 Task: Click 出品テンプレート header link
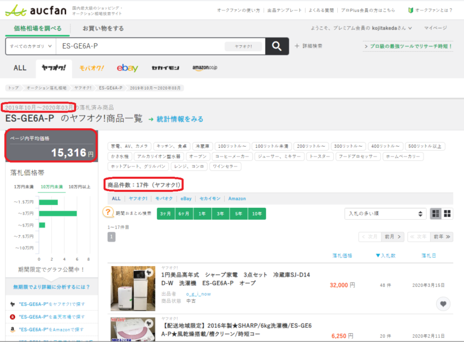pyautogui.click(x=284, y=10)
